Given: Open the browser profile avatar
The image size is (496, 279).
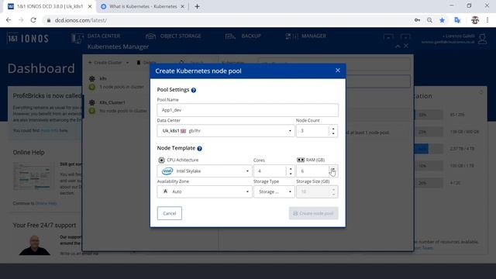Looking at the screenshot, I should 475,20.
